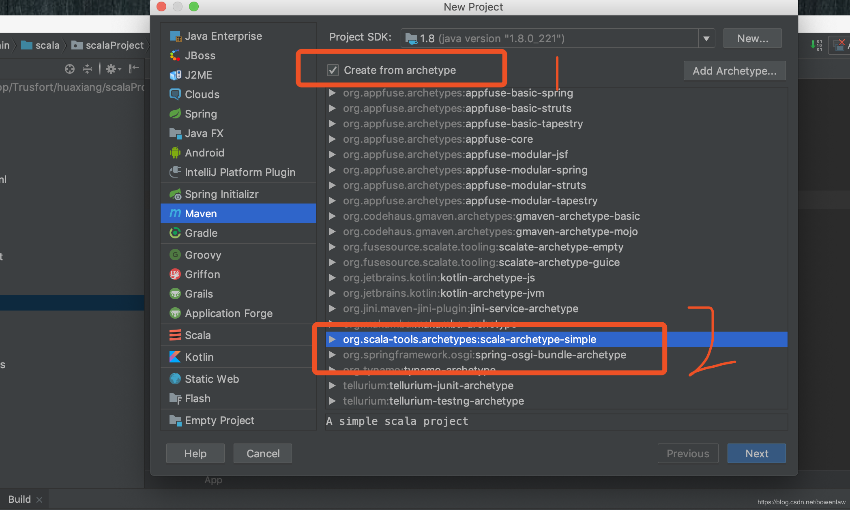850x510 pixels.
Task: Expand appfuse-core archetype node
Action: (333, 139)
